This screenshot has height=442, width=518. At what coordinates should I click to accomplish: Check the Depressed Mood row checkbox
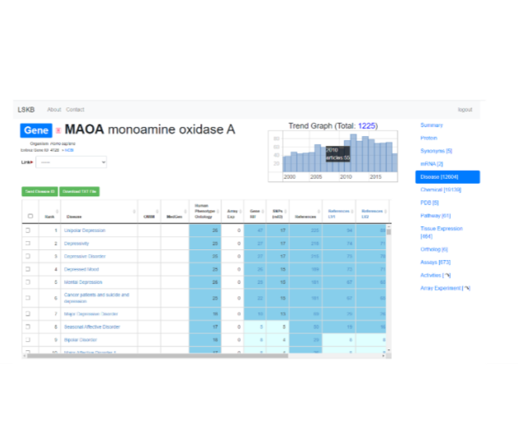pyautogui.click(x=28, y=269)
